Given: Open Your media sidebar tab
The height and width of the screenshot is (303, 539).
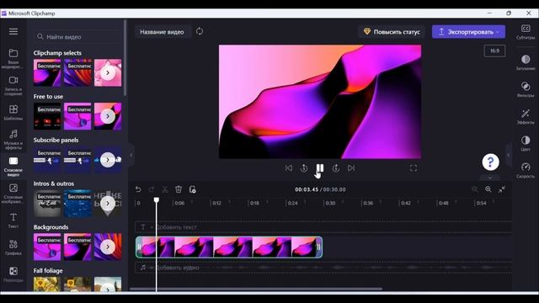Looking at the screenshot, I should [13, 58].
